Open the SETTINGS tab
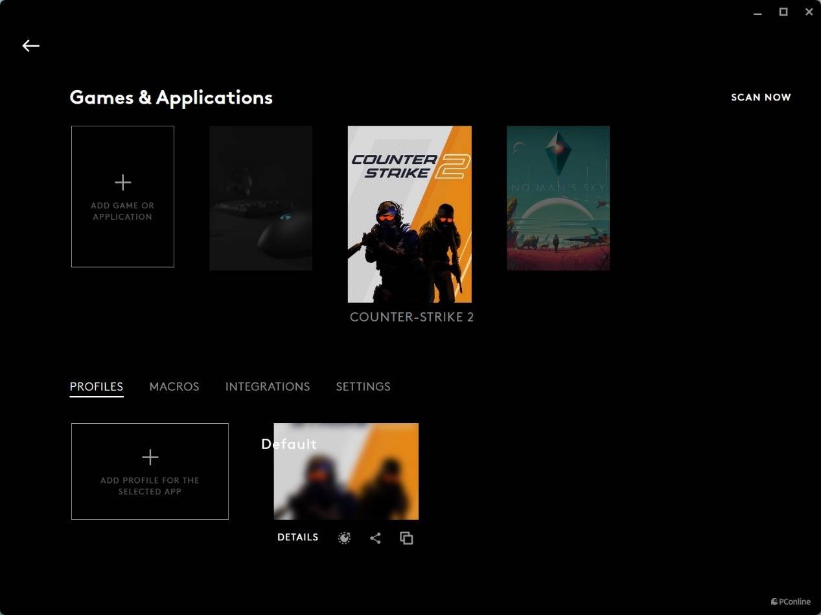This screenshot has width=821, height=615. pyautogui.click(x=363, y=386)
